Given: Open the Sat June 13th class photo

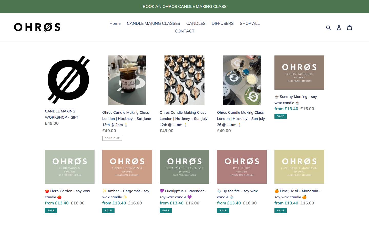Looking at the screenshot, I should tap(127, 80).
